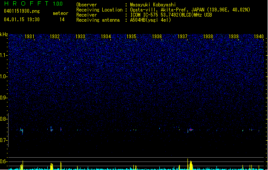
Task: Click the 'Observer' field label
Action: 86,5
